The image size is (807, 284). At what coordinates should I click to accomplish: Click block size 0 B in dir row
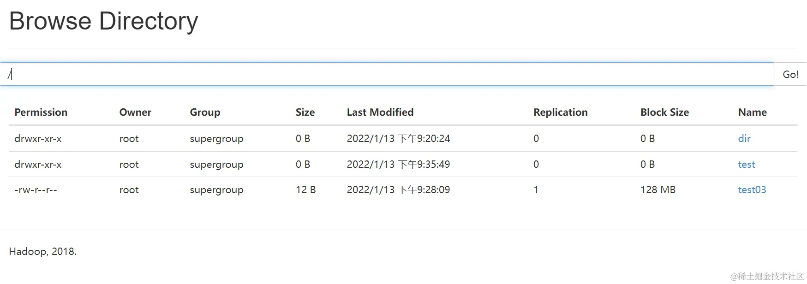click(x=647, y=138)
